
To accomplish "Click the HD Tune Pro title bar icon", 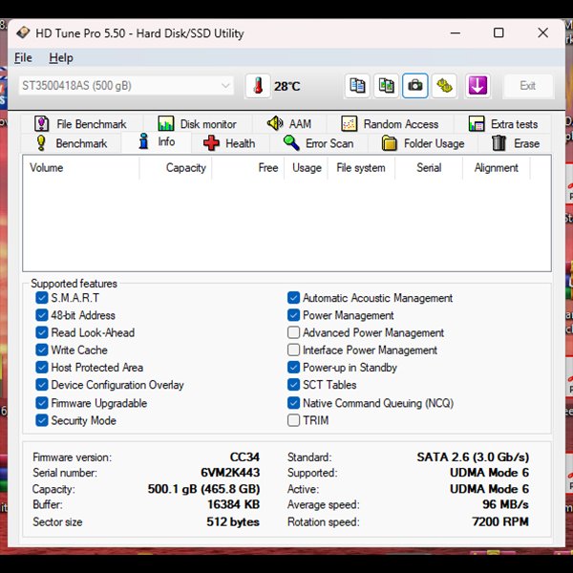I will coord(23,32).
